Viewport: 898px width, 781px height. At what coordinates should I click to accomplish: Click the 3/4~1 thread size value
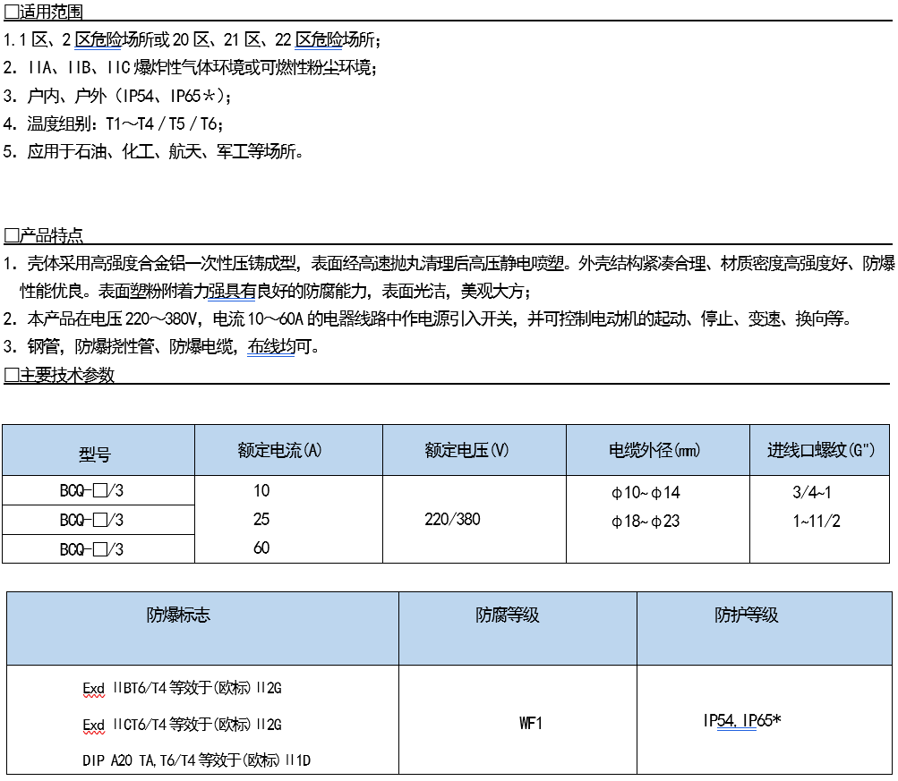click(812, 492)
